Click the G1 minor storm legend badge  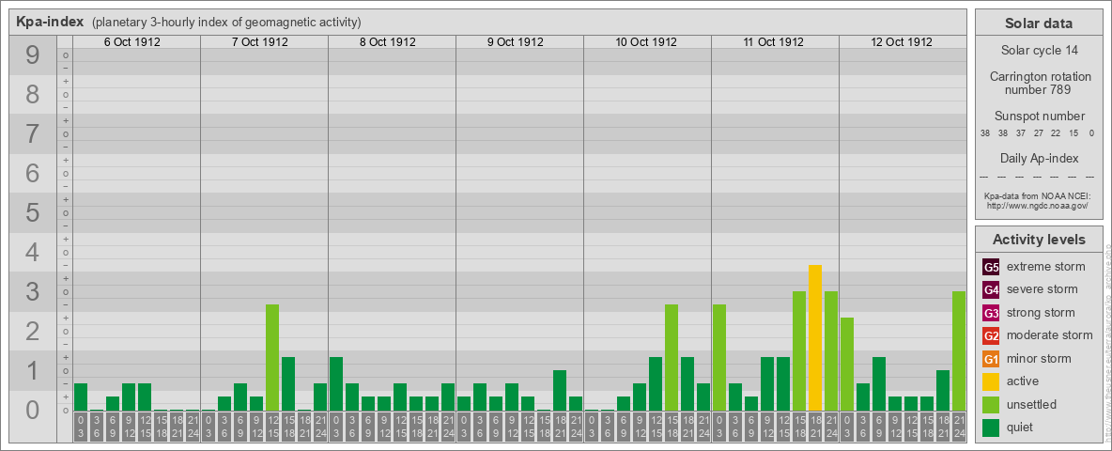pyautogui.click(x=992, y=359)
